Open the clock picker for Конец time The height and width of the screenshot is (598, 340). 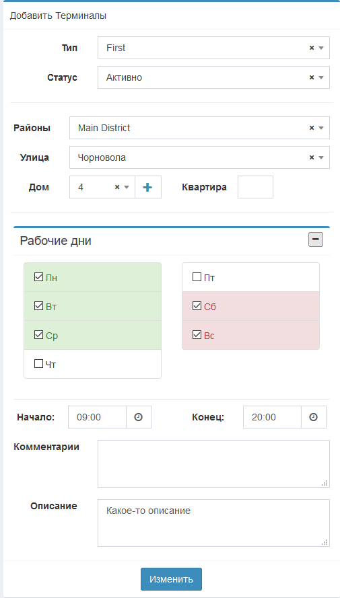(313, 417)
